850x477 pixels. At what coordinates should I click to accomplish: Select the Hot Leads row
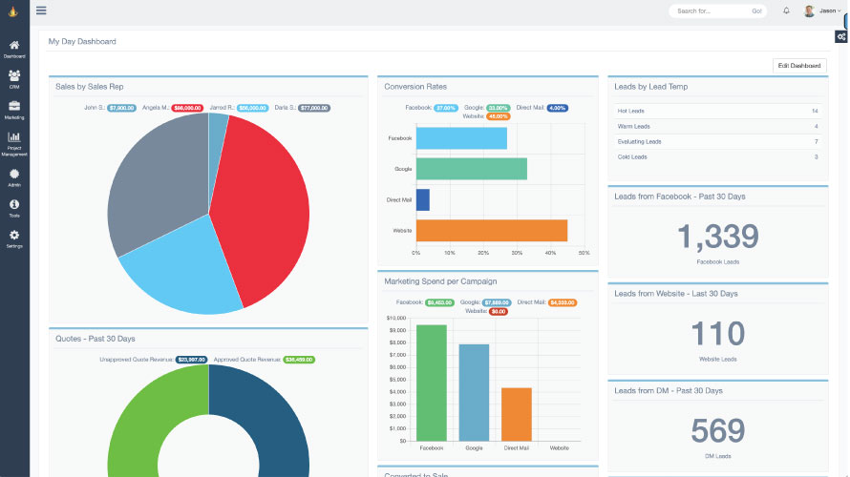(717, 111)
